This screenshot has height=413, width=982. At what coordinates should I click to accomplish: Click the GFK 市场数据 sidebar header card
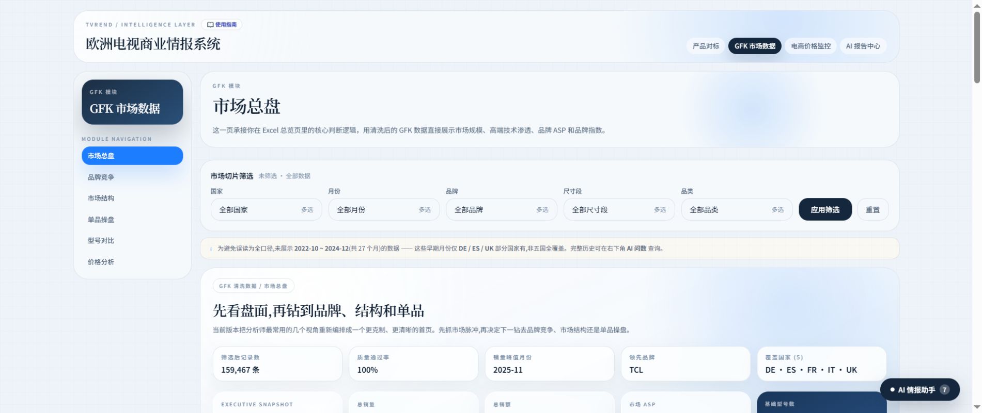132,102
